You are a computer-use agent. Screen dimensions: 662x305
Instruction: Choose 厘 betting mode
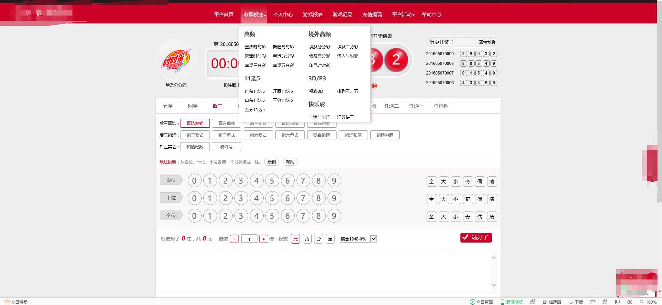(x=330, y=239)
